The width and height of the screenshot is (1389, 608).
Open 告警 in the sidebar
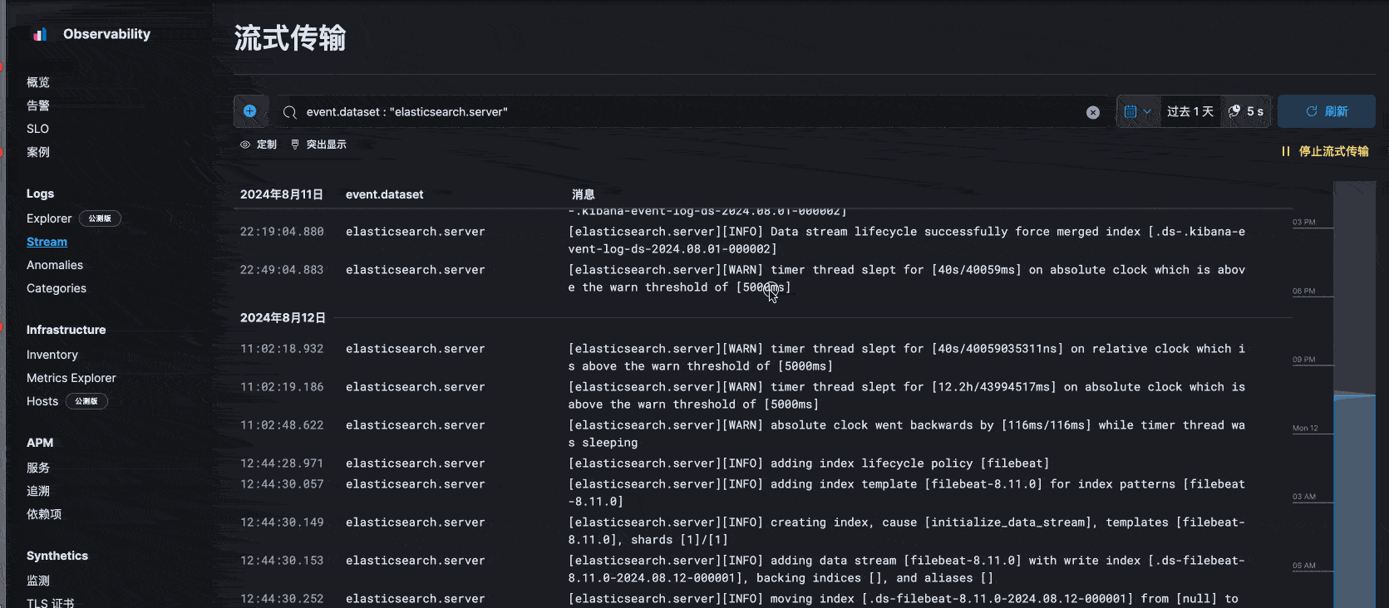point(38,105)
